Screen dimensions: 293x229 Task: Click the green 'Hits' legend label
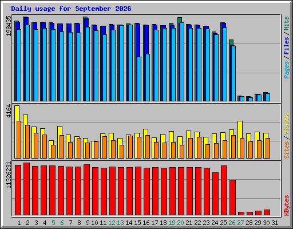286,23
